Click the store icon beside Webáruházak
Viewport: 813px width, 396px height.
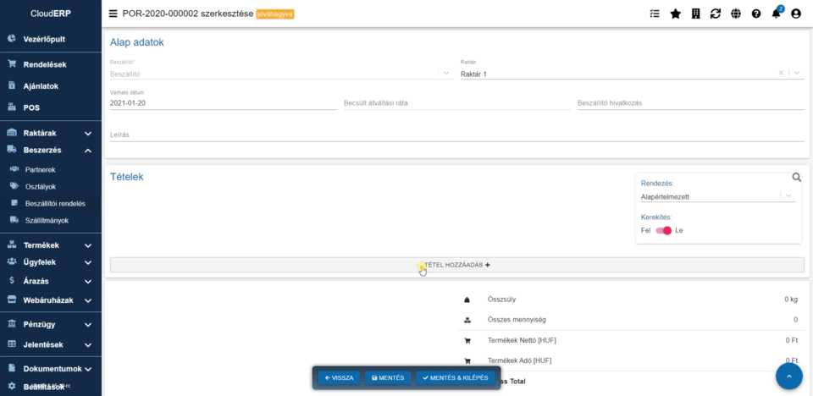(x=12, y=300)
